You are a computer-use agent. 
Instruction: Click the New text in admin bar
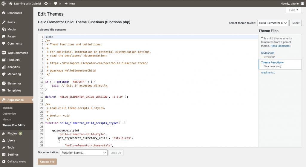tap(72, 4)
